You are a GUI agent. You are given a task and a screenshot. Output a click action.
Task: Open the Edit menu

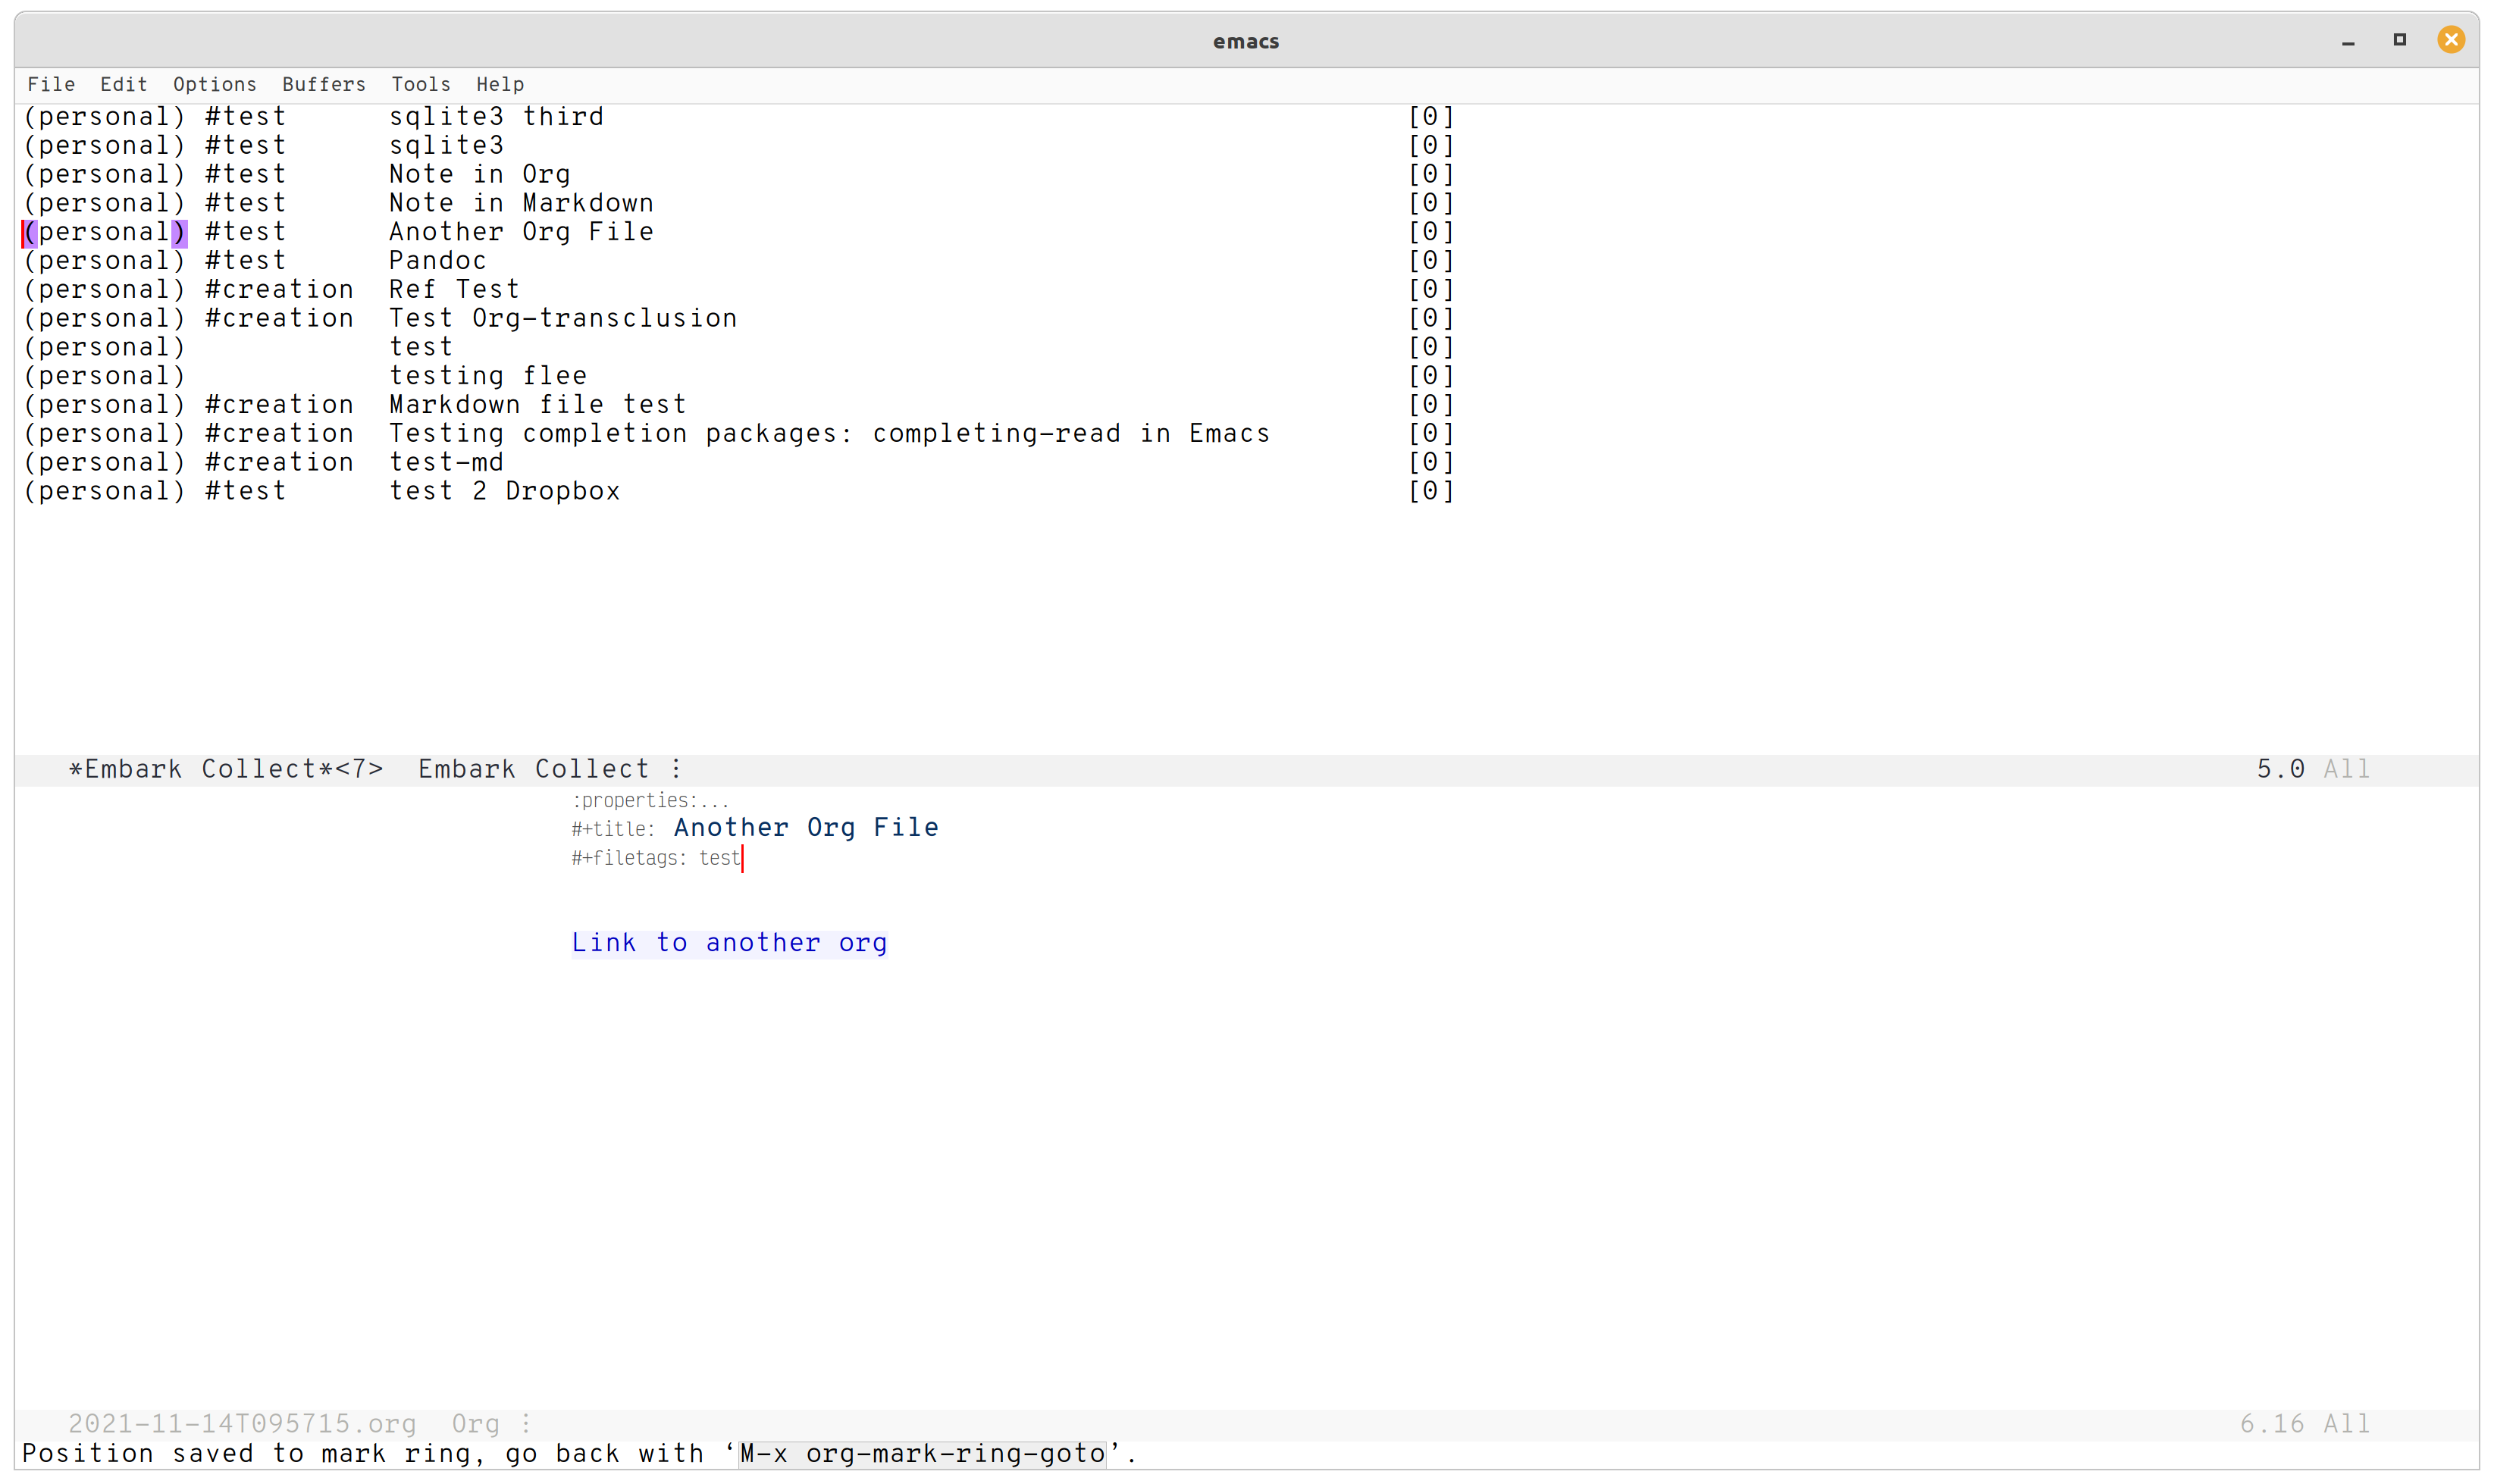click(123, 85)
